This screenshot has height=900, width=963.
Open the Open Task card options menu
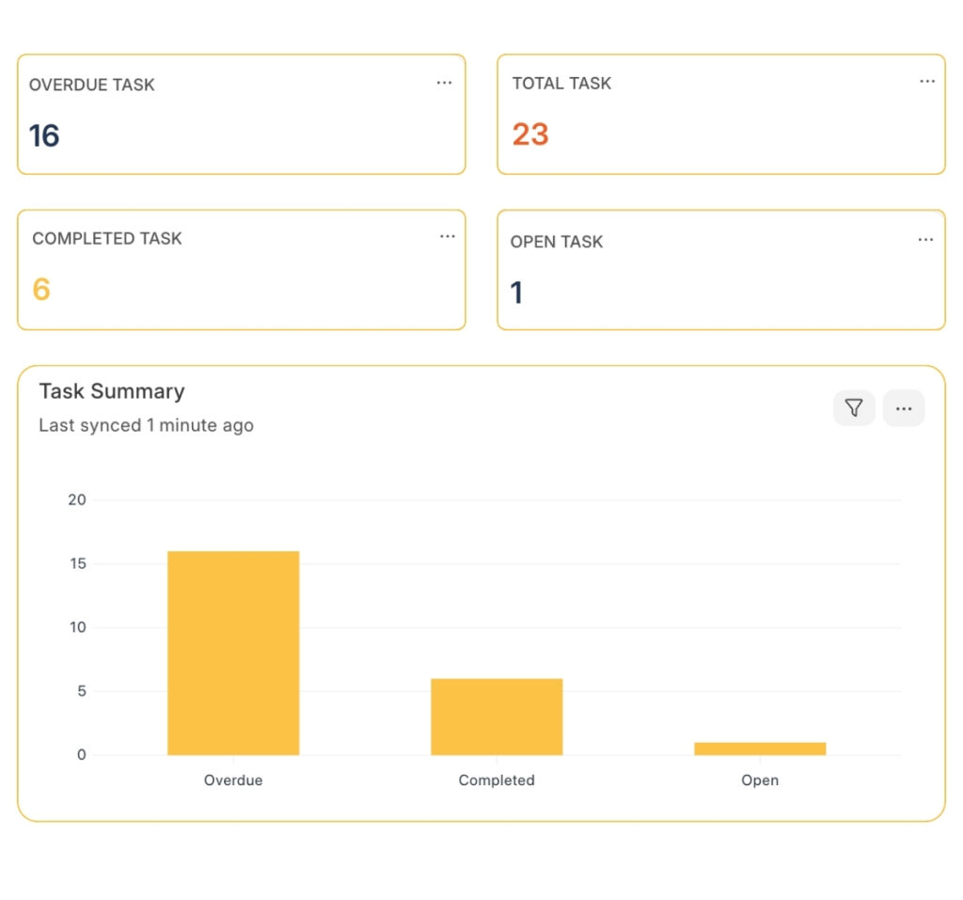point(924,240)
